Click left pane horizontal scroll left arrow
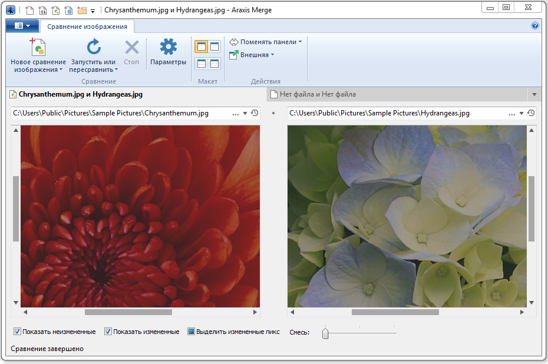The width and height of the screenshot is (548, 364). pos(25,312)
